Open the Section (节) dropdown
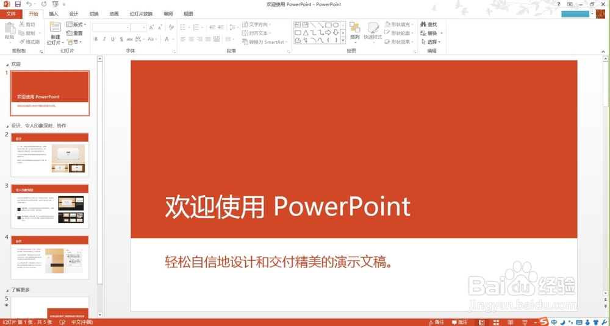The height and width of the screenshot is (326, 610). 74,42
